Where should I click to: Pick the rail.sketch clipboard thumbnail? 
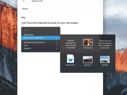(x=88, y=60)
